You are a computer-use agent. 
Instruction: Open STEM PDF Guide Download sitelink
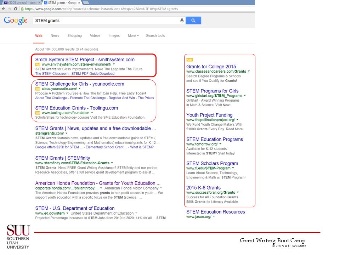93,74
